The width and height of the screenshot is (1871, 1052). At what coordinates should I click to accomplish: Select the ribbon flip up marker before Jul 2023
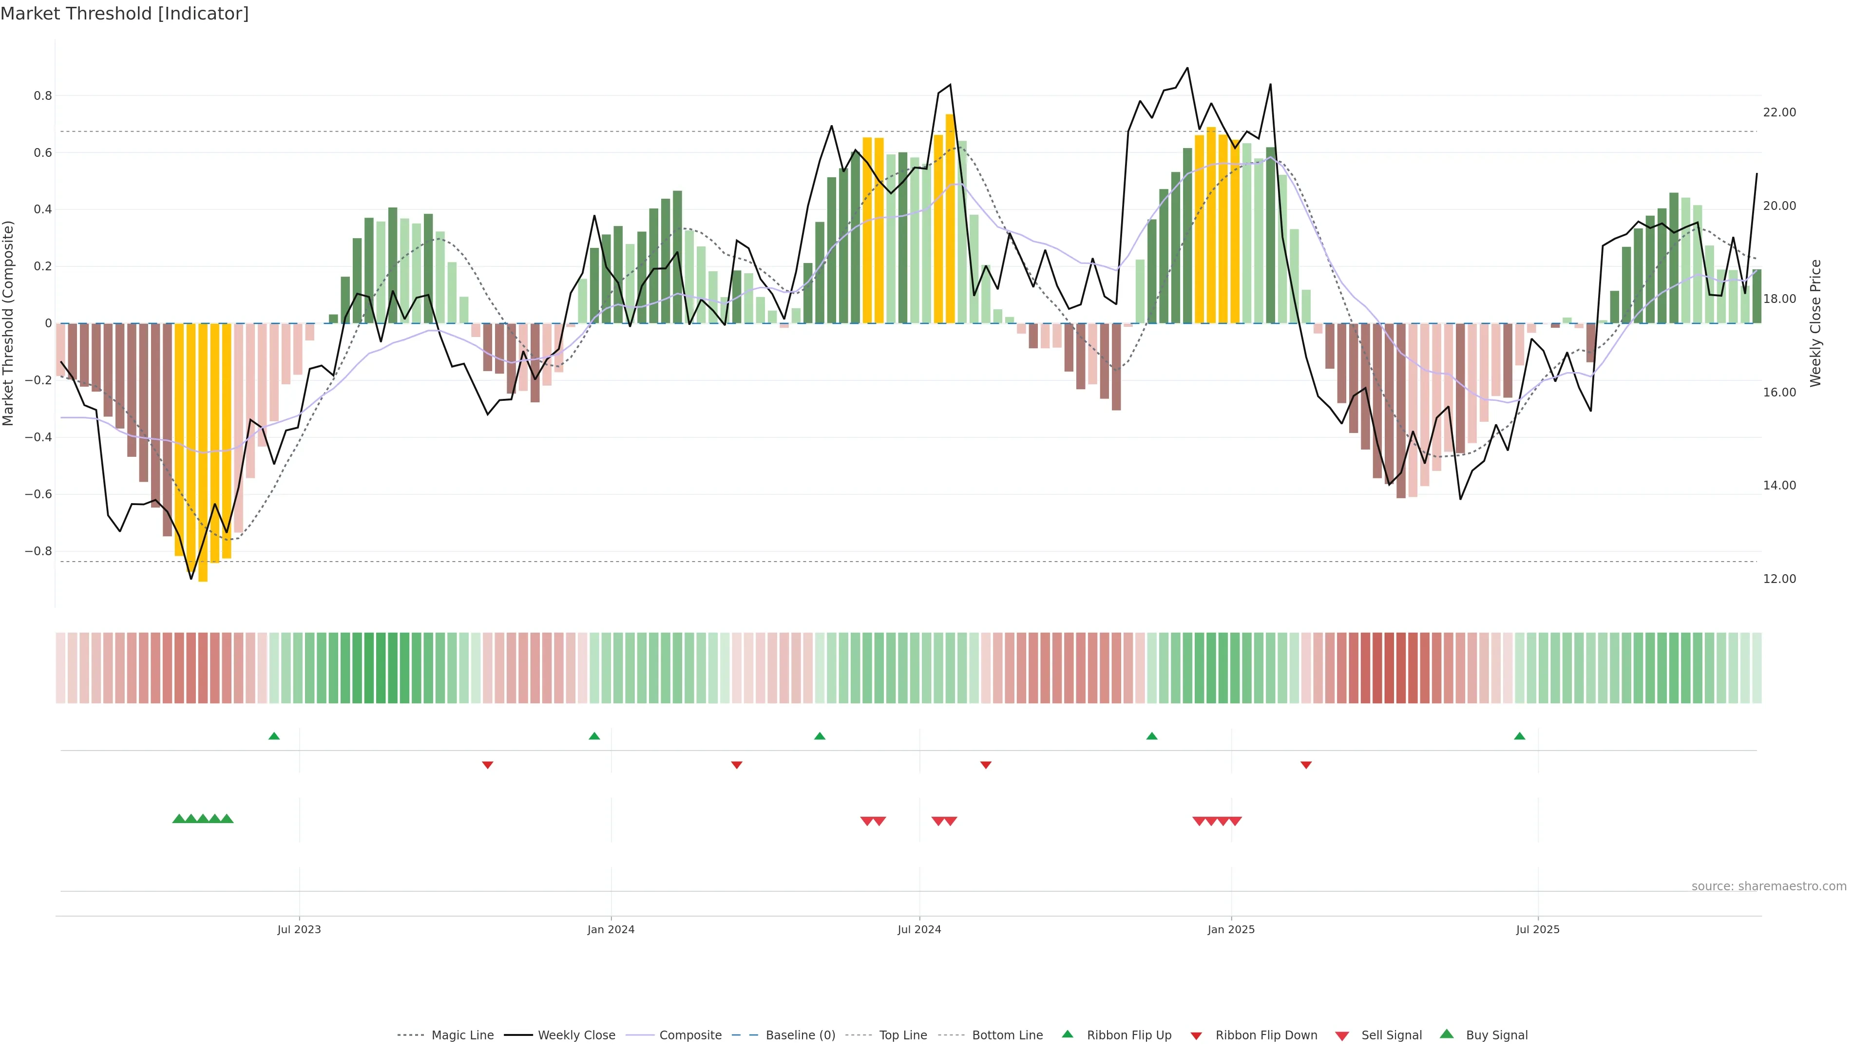pos(274,736)
